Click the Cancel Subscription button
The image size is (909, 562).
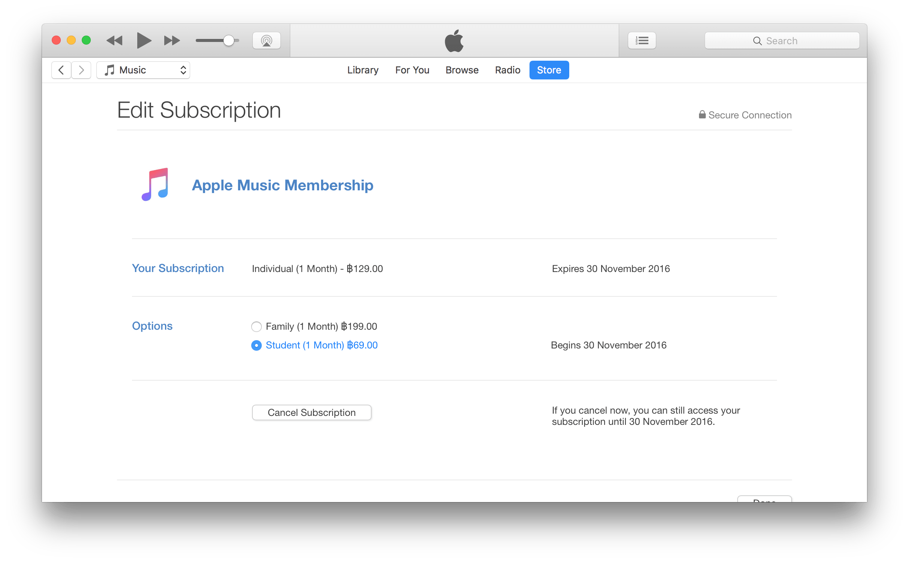pyautogui.click(x=312, y=413)
